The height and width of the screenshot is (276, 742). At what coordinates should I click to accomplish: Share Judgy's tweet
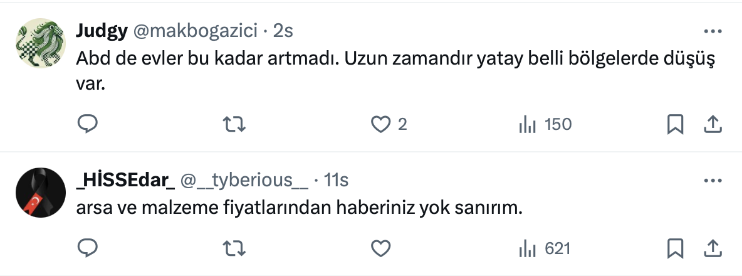coord(712,125)
